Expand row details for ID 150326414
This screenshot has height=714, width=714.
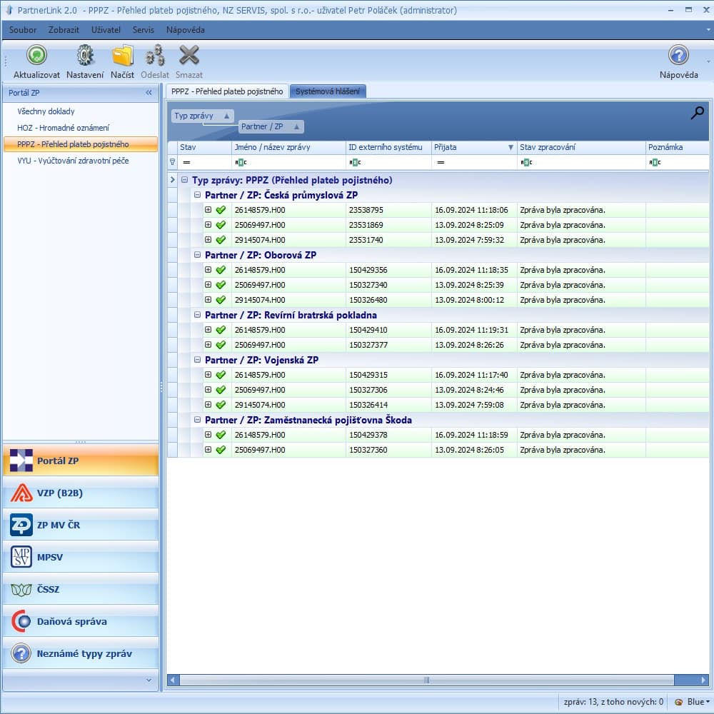click(208, 404)
